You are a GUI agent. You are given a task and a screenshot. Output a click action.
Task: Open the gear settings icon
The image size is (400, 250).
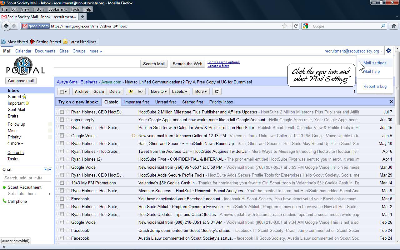(x=389, y=51)
